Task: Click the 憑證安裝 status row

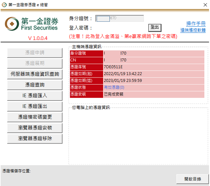Action: (137, 94)
